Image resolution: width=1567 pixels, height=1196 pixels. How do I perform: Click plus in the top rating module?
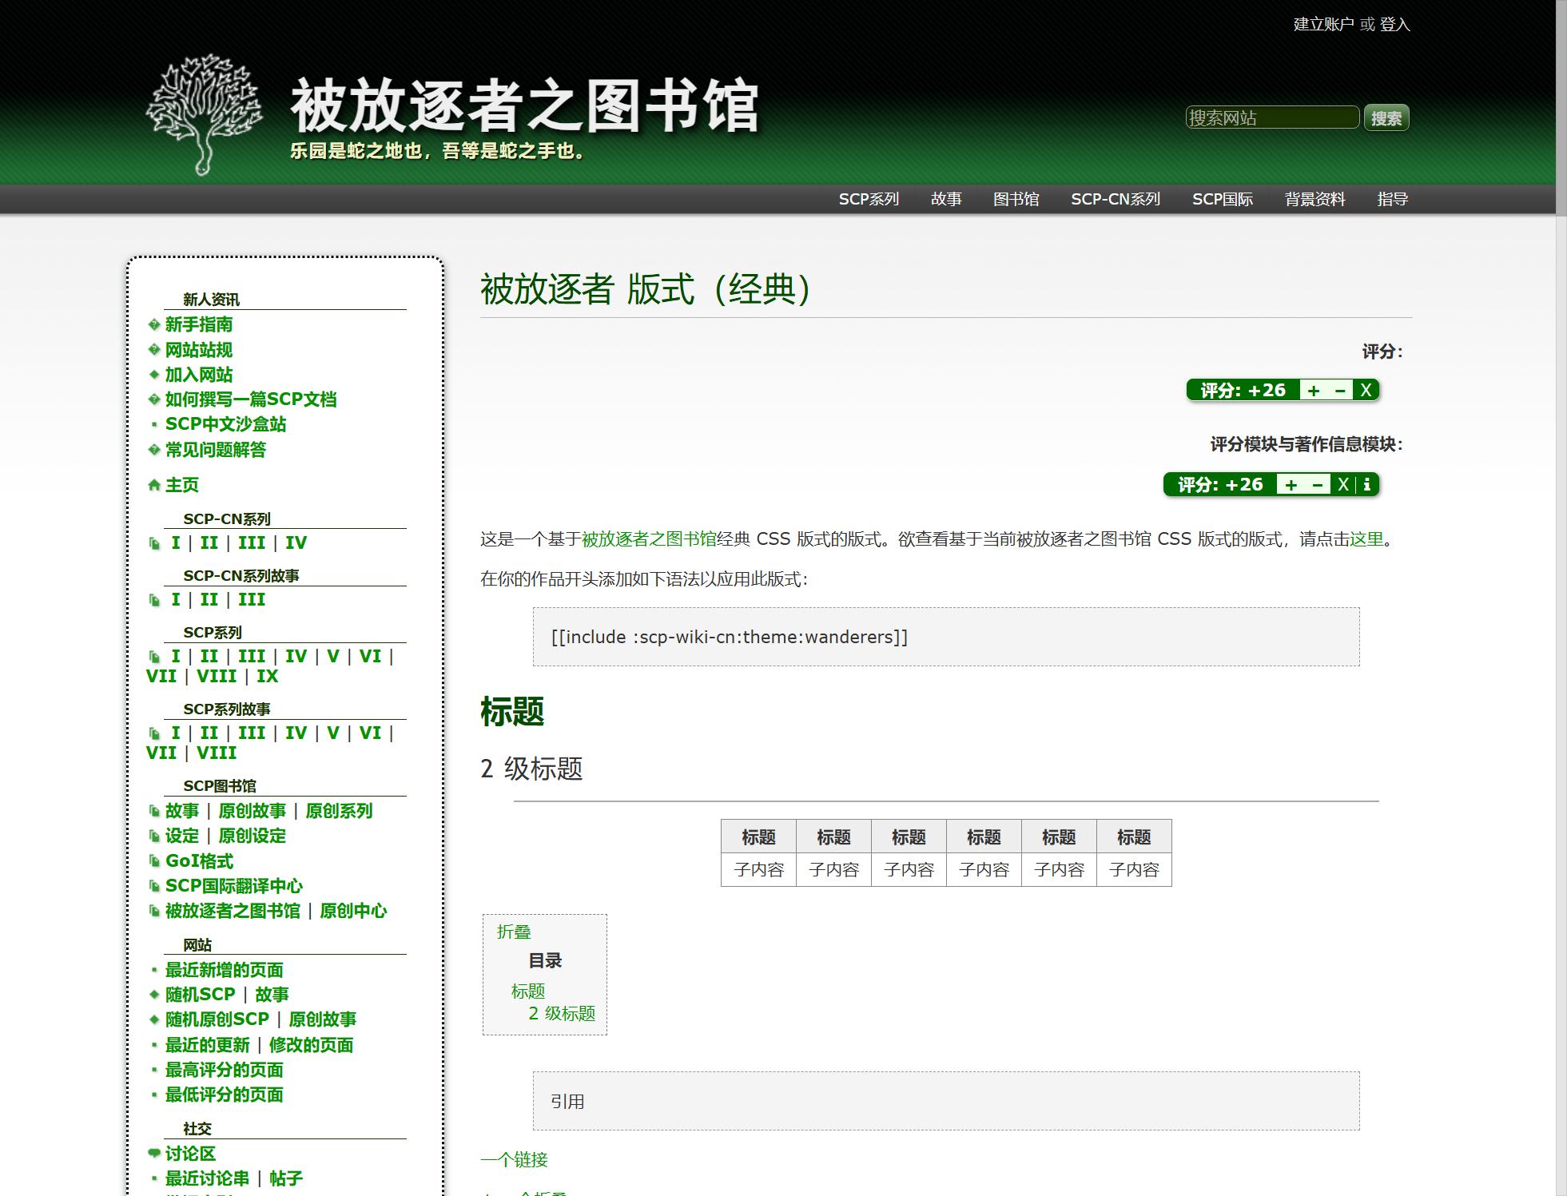1313,391
